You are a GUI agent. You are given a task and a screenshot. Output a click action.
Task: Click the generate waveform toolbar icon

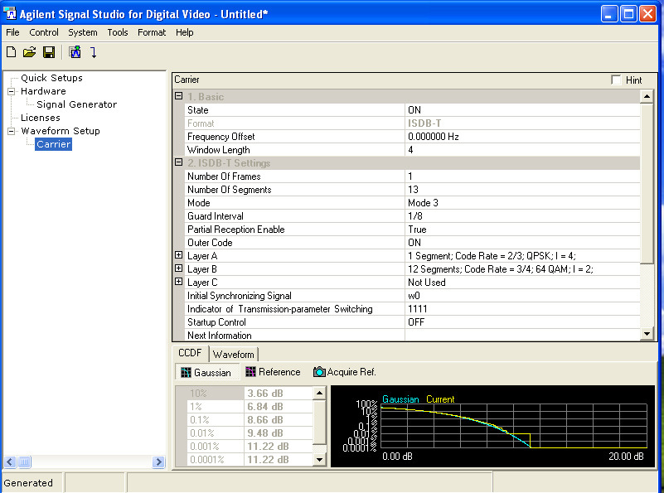pos(75,52)
